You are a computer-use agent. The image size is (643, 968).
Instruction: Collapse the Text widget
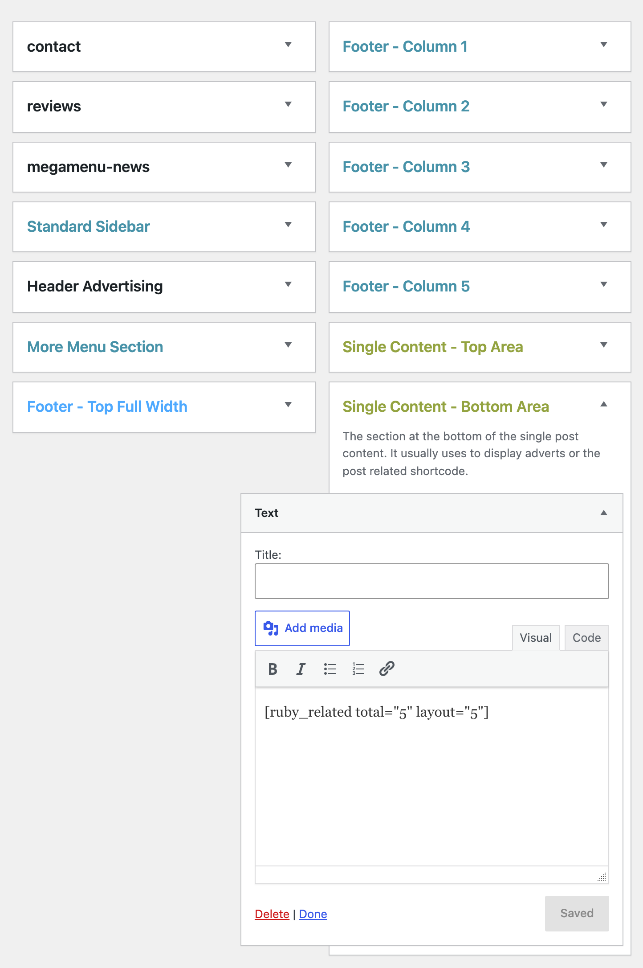click(604, 513)
